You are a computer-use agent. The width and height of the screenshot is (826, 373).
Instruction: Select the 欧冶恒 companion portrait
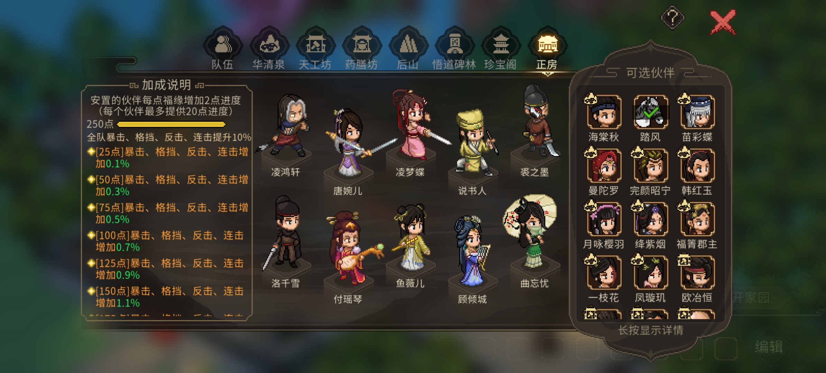697,272
